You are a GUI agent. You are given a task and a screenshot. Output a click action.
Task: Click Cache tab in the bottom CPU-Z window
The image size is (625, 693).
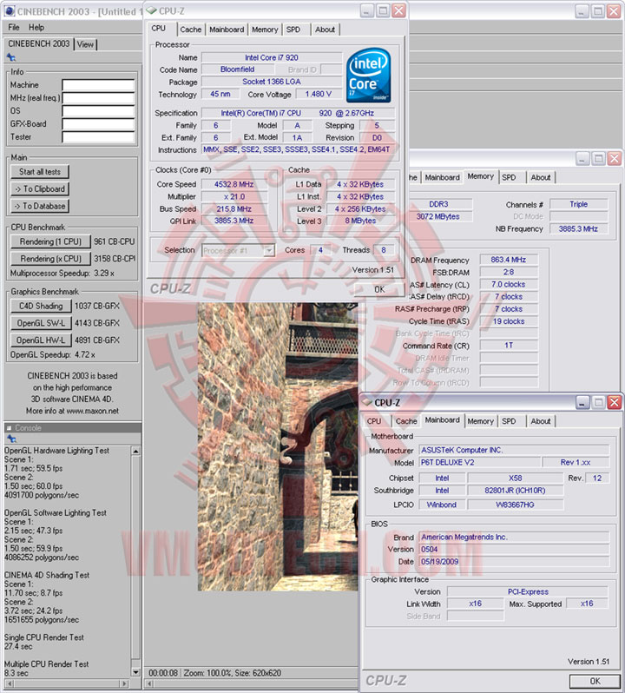pyautogui.click(x=406, y=421)
